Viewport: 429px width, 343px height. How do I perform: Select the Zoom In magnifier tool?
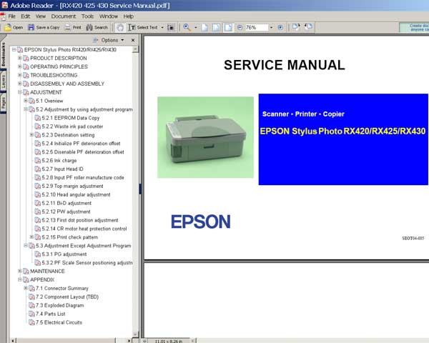187,27
